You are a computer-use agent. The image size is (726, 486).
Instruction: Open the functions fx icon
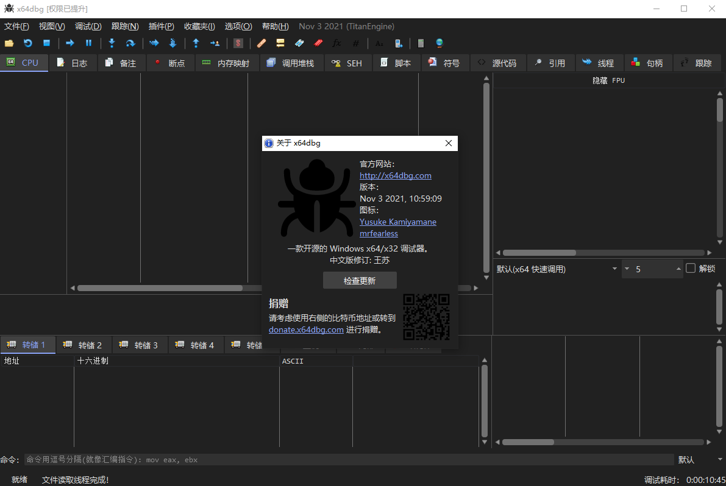336,43
